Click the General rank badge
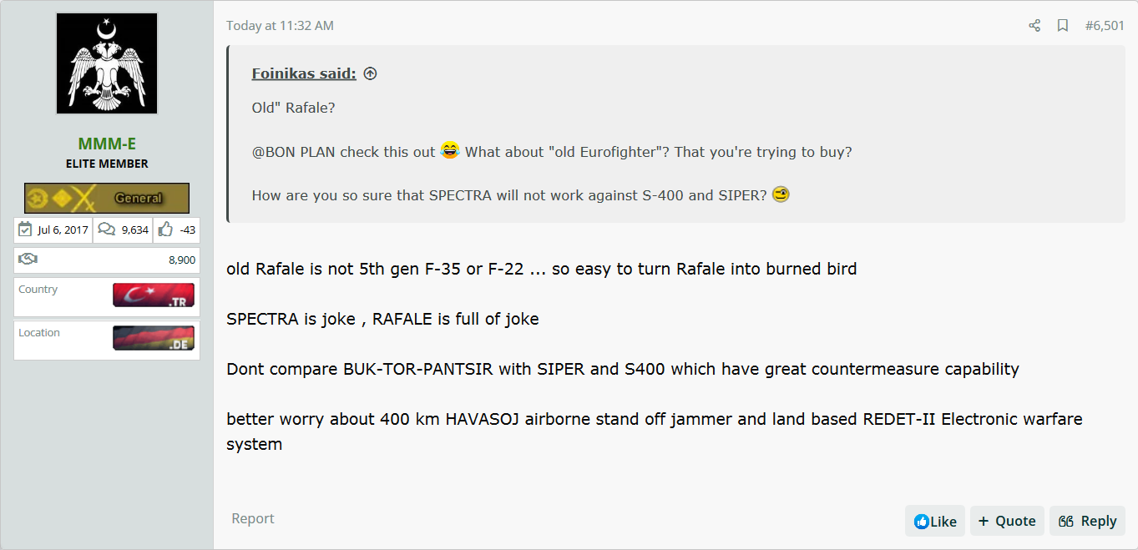The image size is (1138, 550). coord(107,199)
